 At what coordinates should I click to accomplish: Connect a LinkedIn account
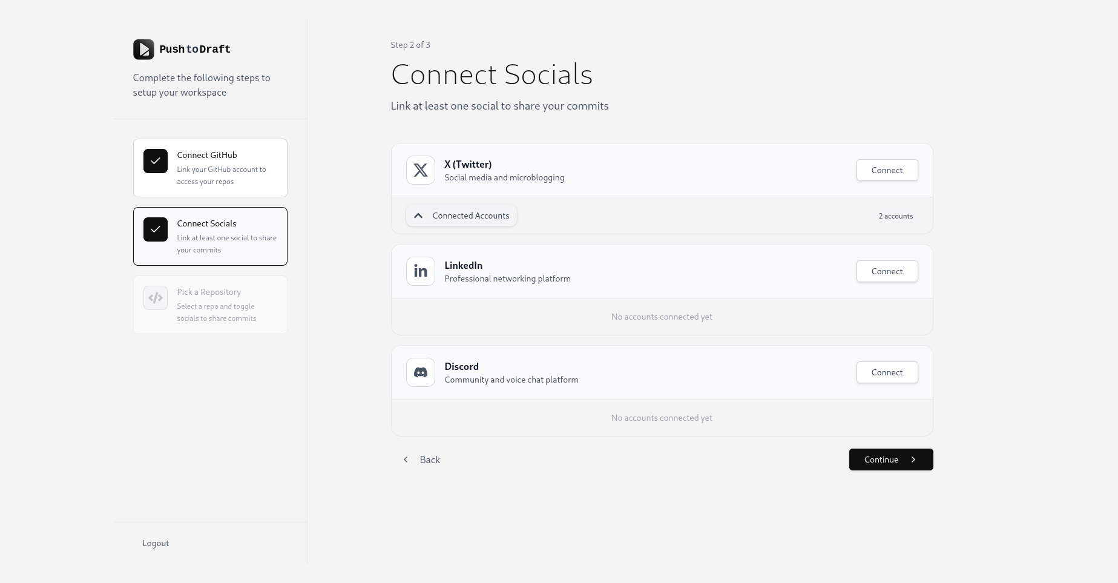point(887,271)
